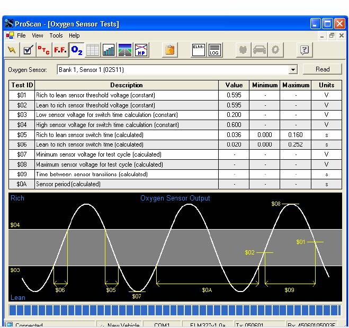This screenshot has width=349, height=328.
Task: Click the Minimum column header
Action: tap(265, 85)
